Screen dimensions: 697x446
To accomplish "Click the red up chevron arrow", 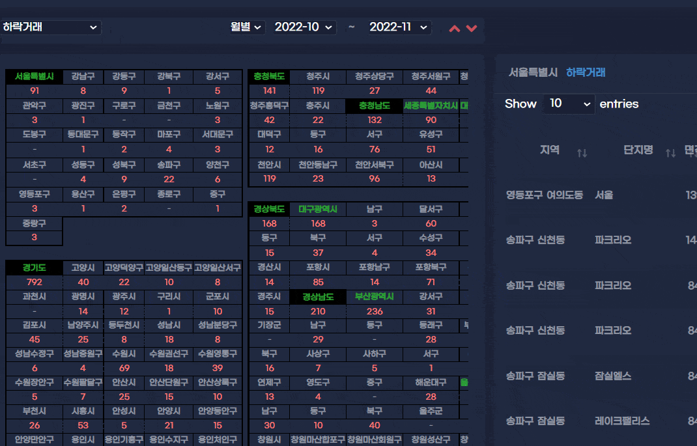I will [x=455, y=28].
